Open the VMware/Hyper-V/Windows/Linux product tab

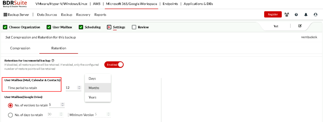point(61,4)
